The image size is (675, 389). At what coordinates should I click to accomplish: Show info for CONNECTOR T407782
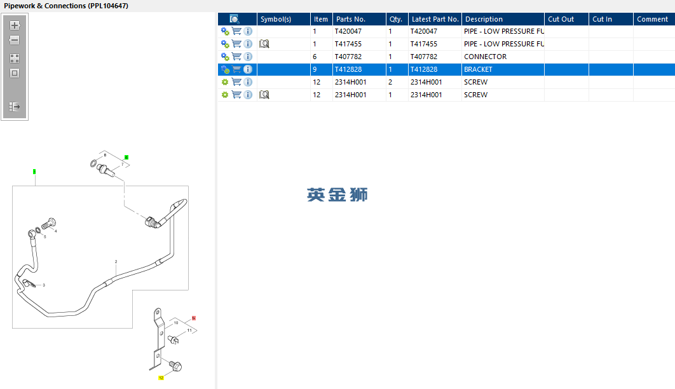[x=248, y=57]
